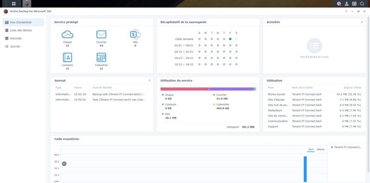Open the Vue d'ensemble overview page
The image size is (370, 183).
23,22
